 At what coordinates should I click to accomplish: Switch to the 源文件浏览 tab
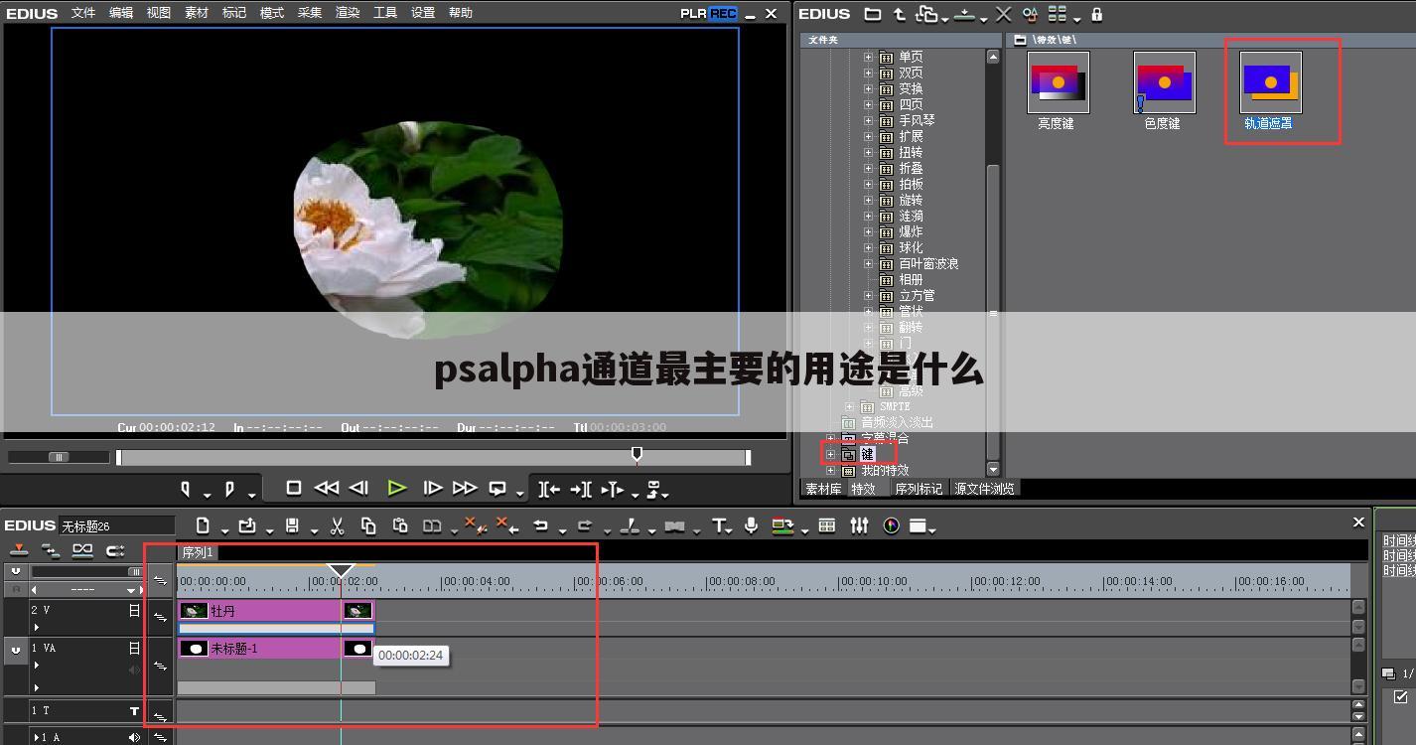pos(984,489)
